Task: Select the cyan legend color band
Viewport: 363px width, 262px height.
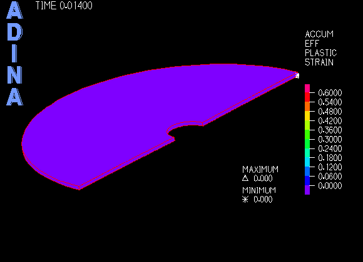Action: click(x=307, y=162)
